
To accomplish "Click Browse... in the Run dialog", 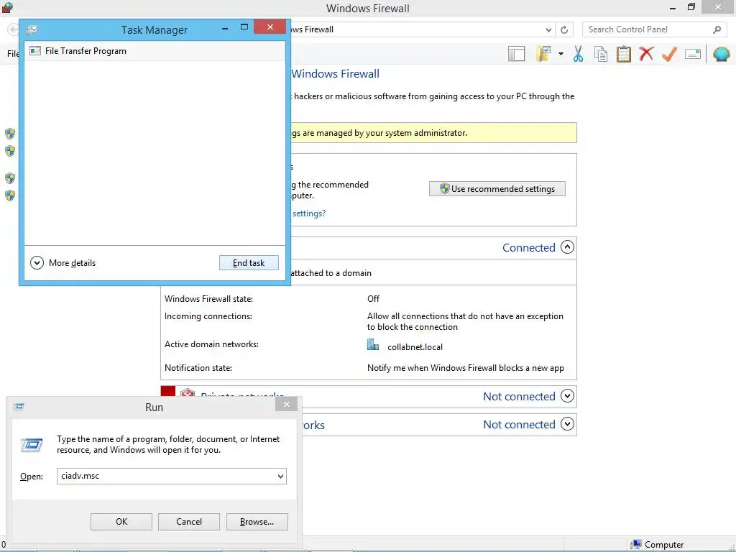I will coord(257,522).
